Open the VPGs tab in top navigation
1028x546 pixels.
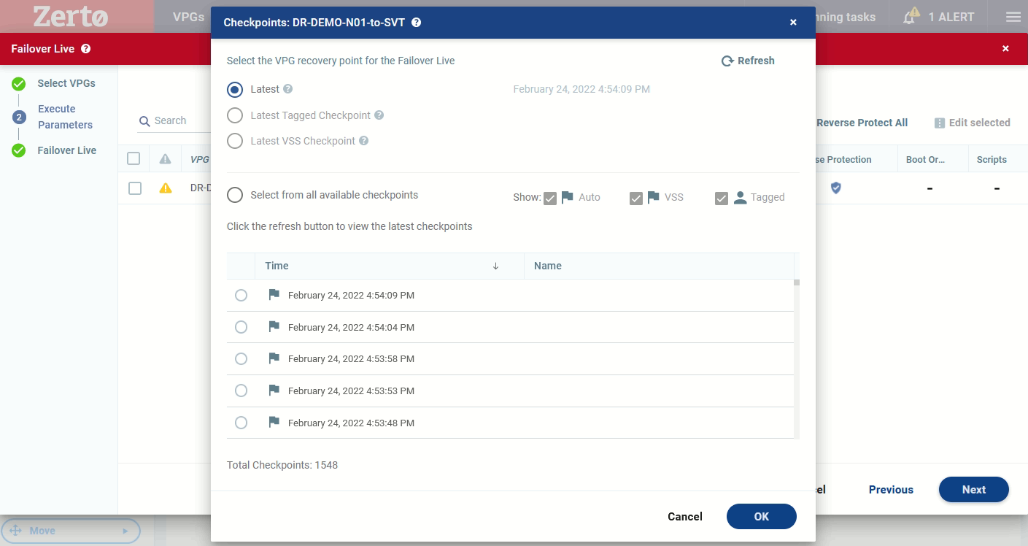(x=188, y=16)
